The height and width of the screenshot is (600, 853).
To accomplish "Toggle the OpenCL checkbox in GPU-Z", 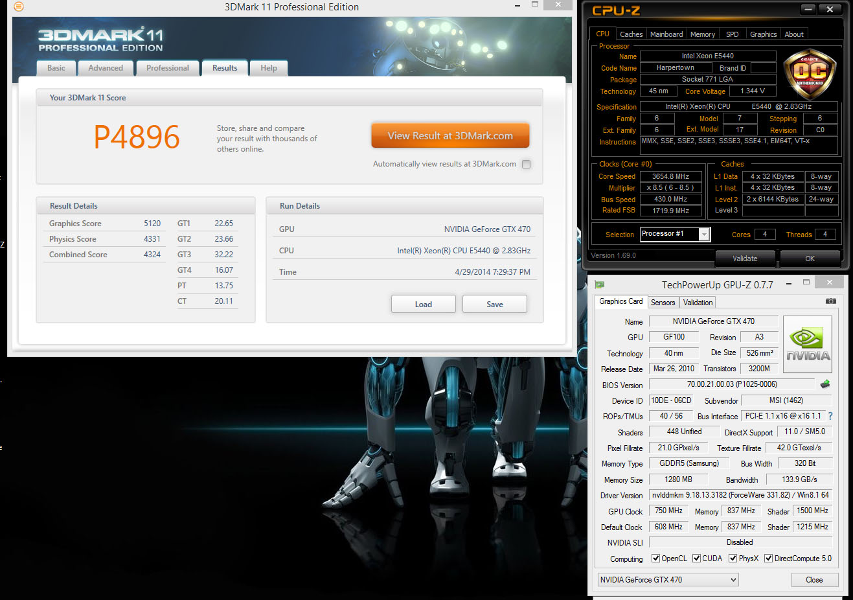I will (x=655, y=559).
